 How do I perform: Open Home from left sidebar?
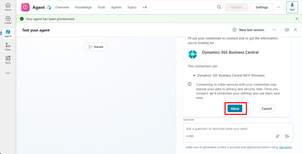[8, 7]
